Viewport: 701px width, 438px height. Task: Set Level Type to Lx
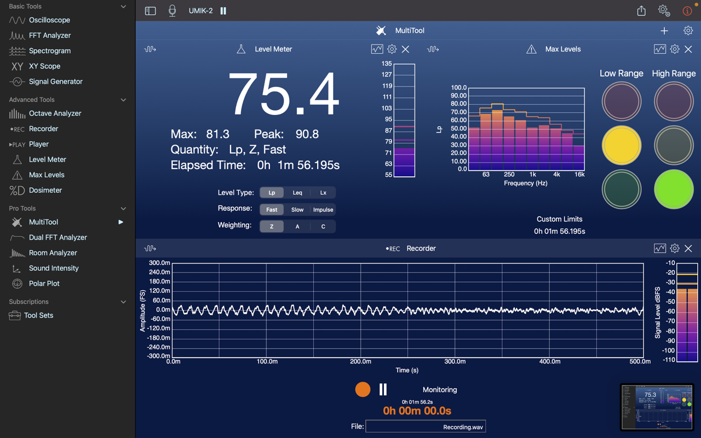(x=323, y=193)
